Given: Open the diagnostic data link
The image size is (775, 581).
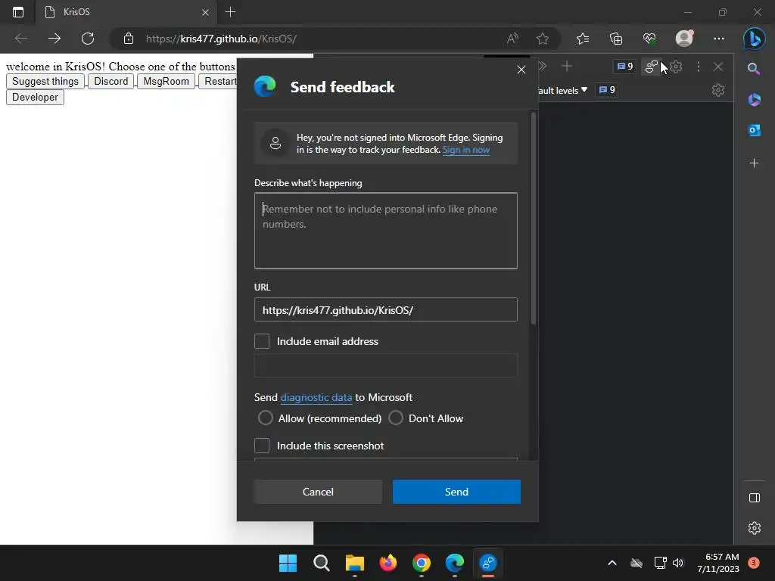Looking at the screenshot, I should click(316, 397).
